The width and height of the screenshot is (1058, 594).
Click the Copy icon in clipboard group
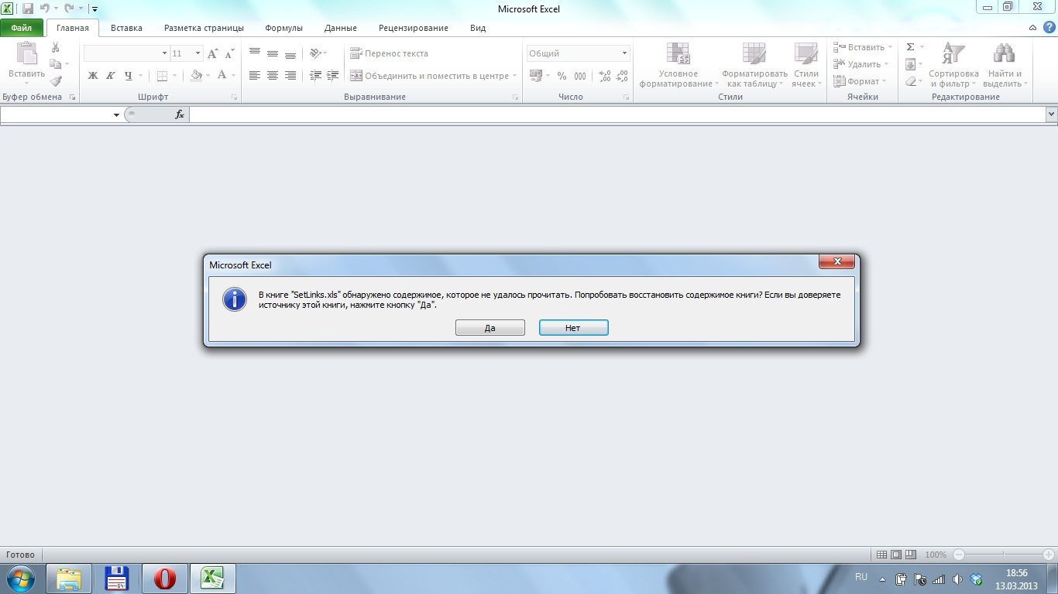click(x=55, y=64)
